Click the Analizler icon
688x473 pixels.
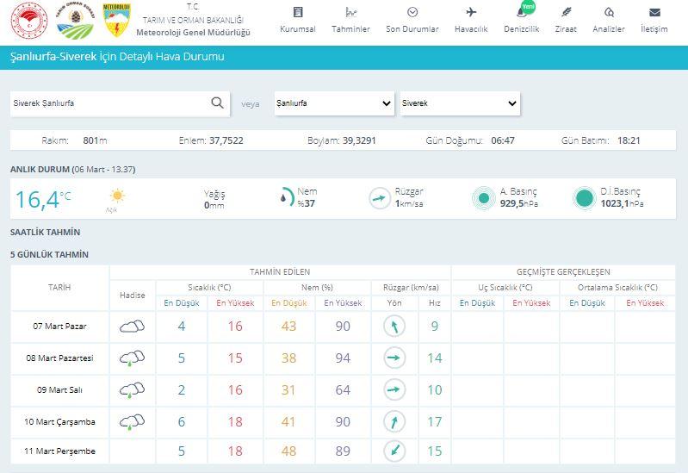tap(609, 12)
